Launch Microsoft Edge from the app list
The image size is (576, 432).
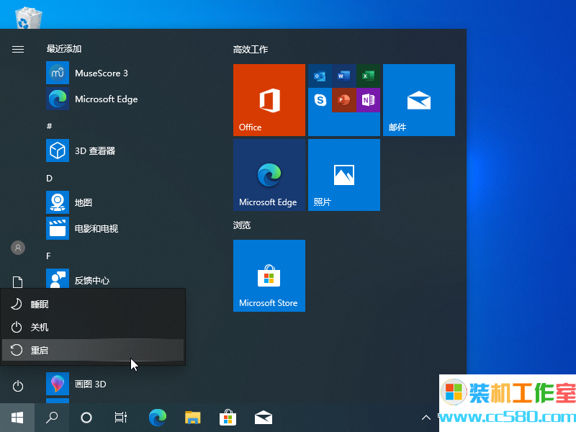[x=114, y=99]
